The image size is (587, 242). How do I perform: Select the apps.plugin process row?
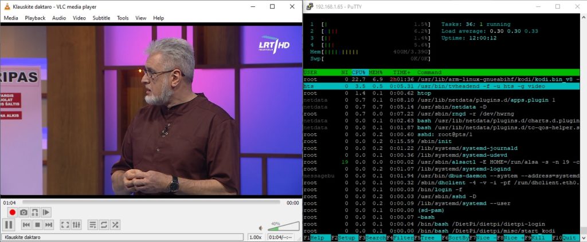[442, 100]
